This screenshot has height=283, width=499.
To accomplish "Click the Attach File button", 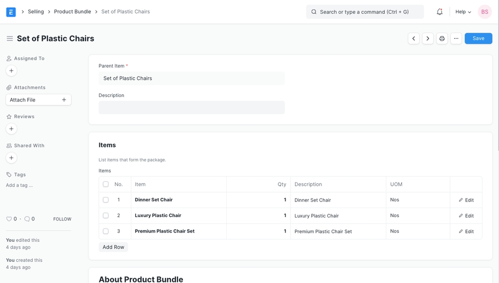I will pos(38,100).
